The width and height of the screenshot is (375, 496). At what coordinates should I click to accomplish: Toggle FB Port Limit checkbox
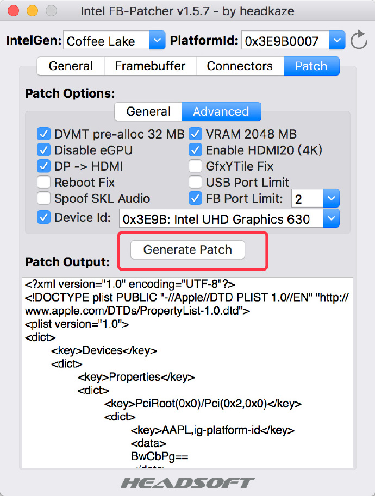(x=195, y=198)
